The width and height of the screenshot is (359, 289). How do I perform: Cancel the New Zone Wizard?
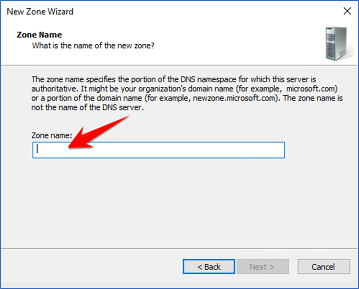324,266
